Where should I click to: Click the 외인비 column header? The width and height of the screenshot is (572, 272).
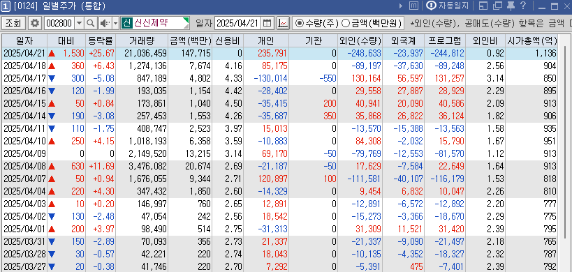(x=485, y=40)
